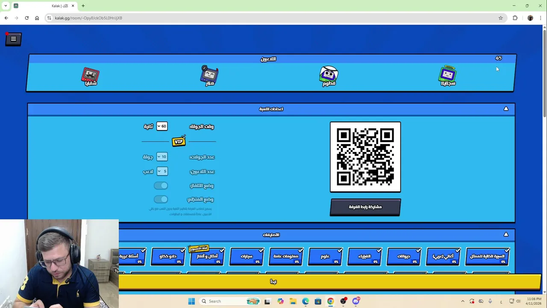This screenshot has height=308, width=547.
Task: Toggle category معلومات عامة
Action: [x=286, y=256]
